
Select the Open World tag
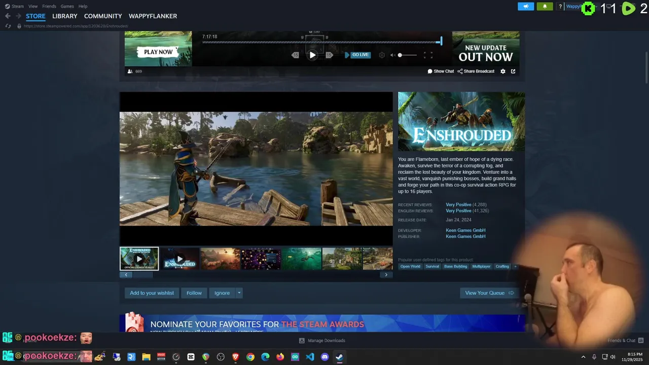click(410, 266)
